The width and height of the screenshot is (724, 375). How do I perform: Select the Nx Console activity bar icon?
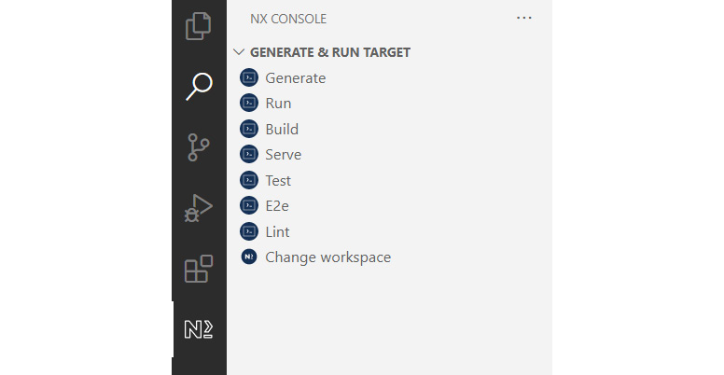[199, 329]
